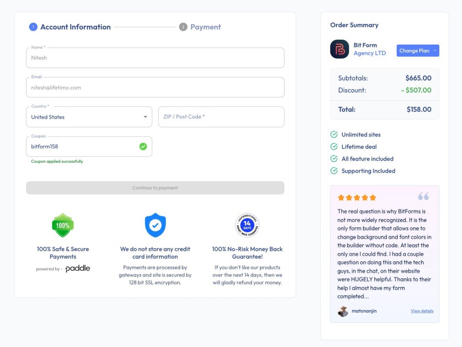Click the 14 days money back badge
This screenshot has height=347, width=462.
point(247,225)
